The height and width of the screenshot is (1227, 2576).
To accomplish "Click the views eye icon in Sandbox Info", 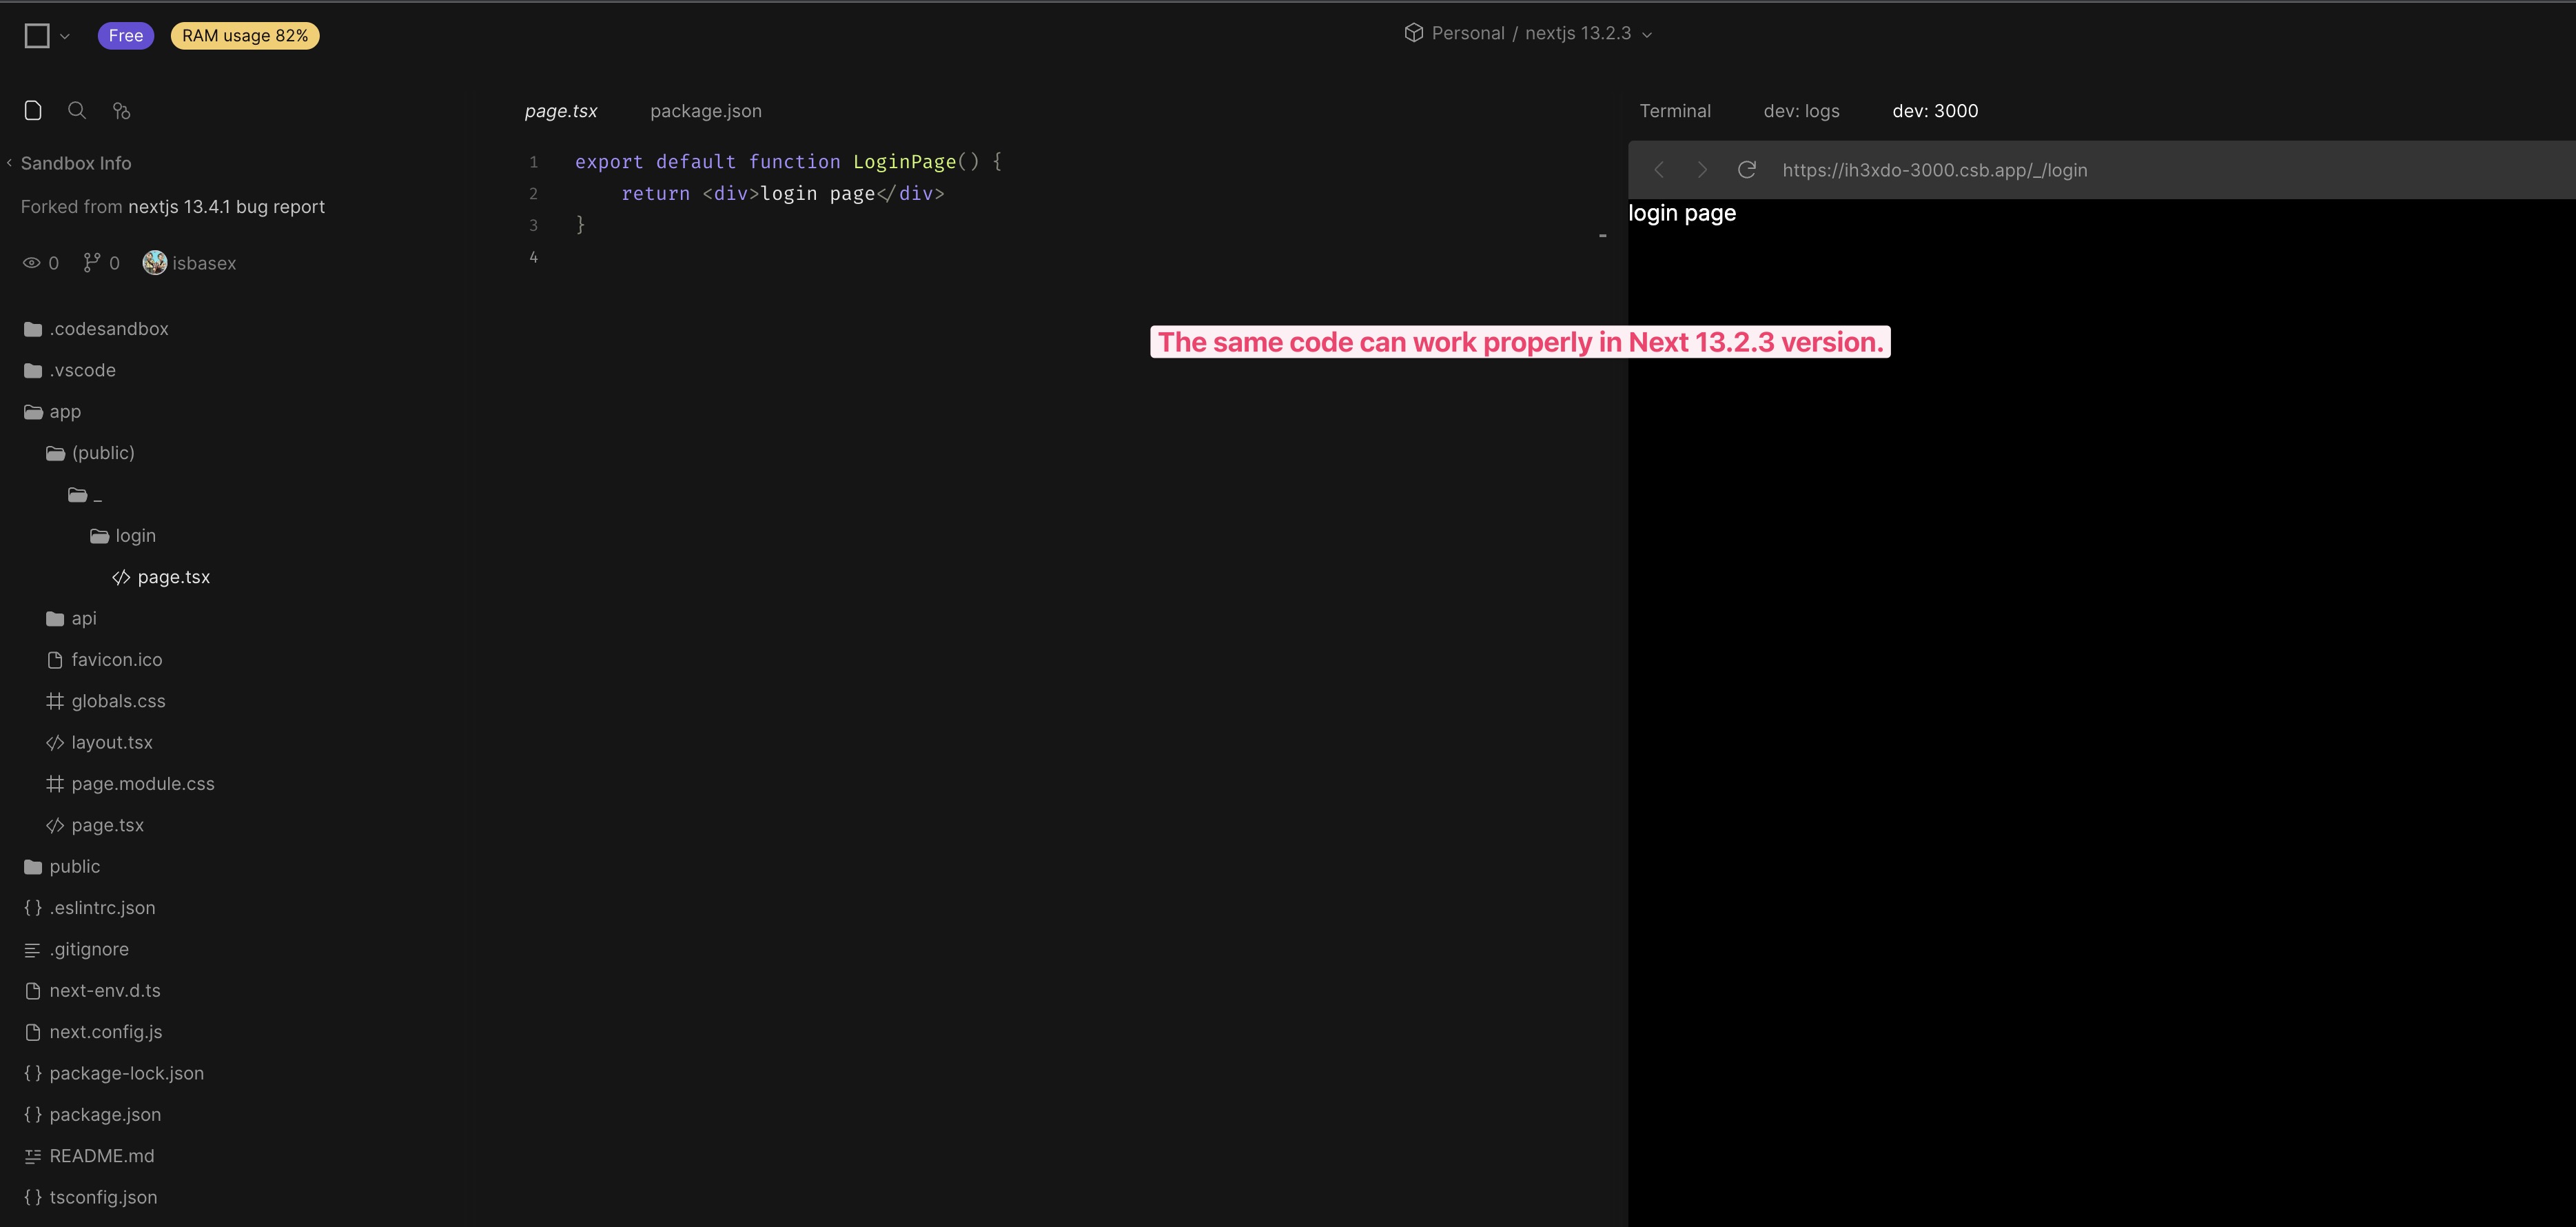I will [x=31, y=262].
